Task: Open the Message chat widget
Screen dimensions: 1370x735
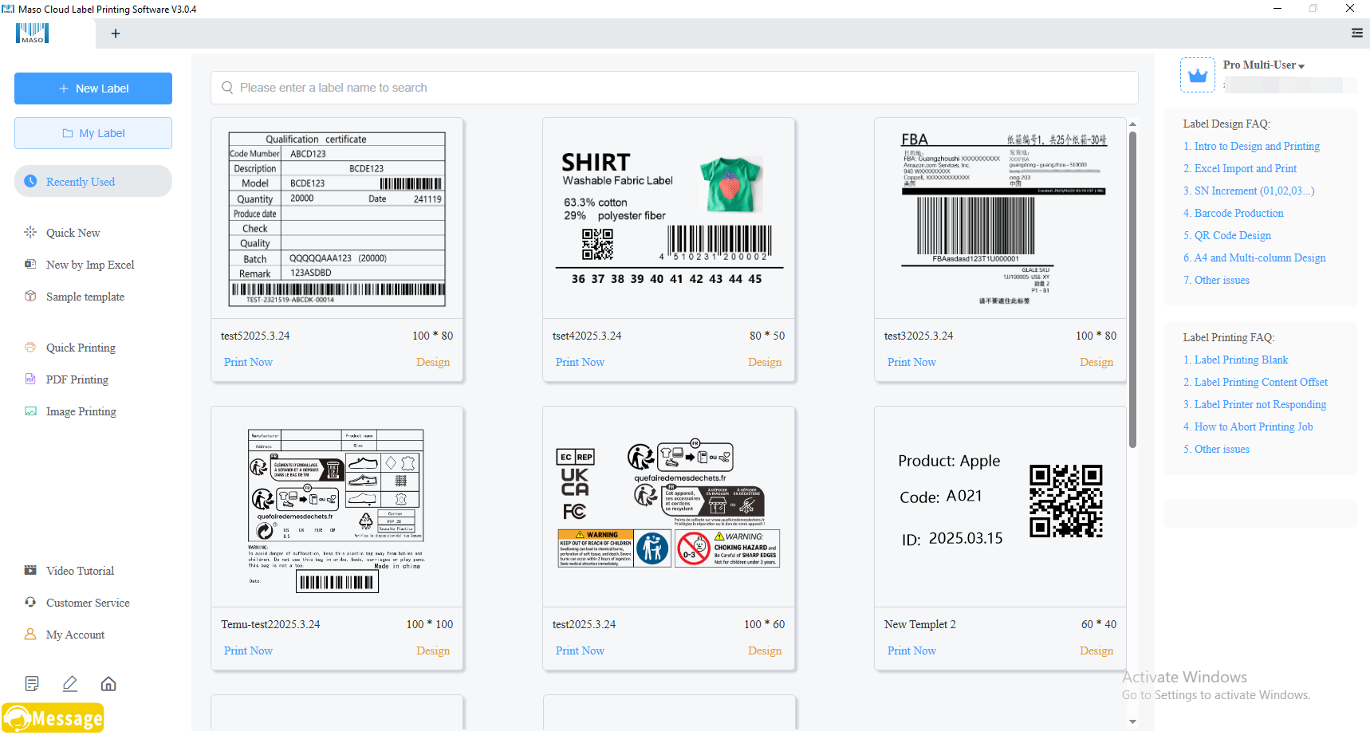Action: tap(53, 718)
